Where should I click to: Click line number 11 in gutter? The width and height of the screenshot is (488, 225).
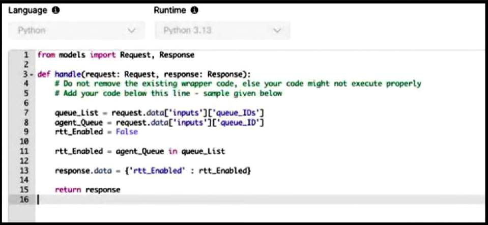tap(24, 151)
